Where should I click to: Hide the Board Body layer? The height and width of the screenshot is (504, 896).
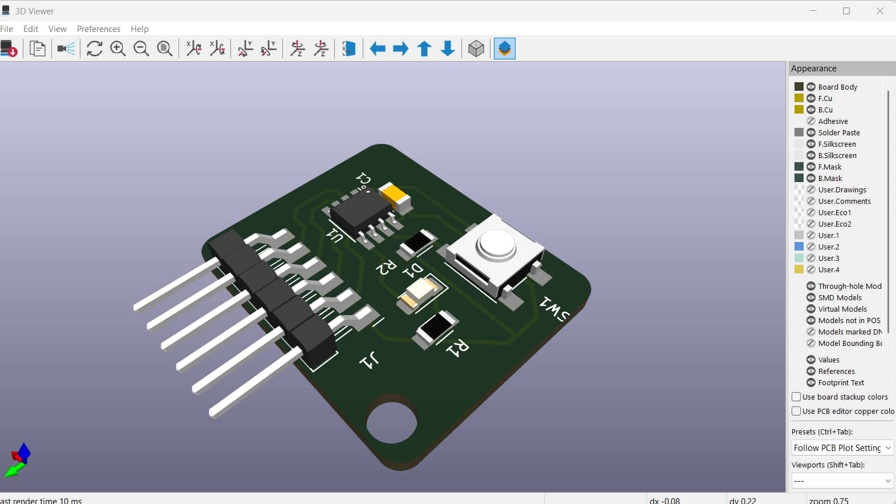pyautogui.click(x=811, y=87)
